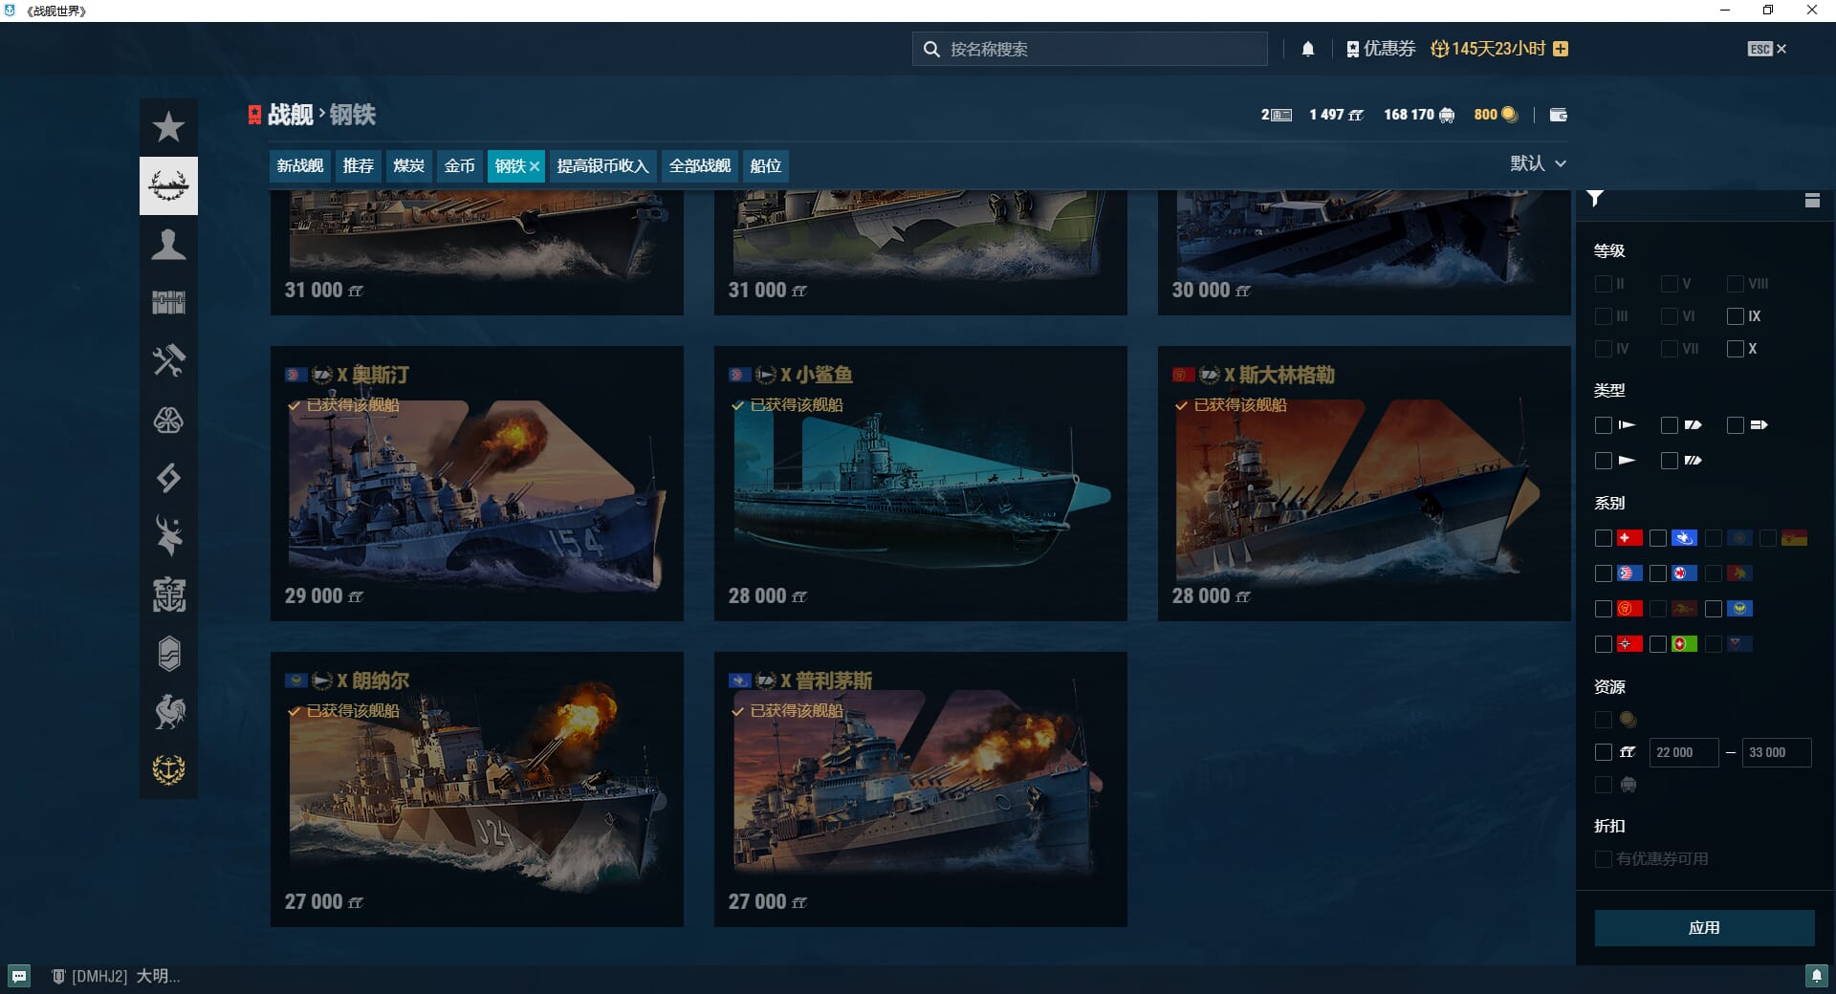Open the 优惠券 coupons link
Viewport: 1836px width, 994px height.
tap(1381, 49)
